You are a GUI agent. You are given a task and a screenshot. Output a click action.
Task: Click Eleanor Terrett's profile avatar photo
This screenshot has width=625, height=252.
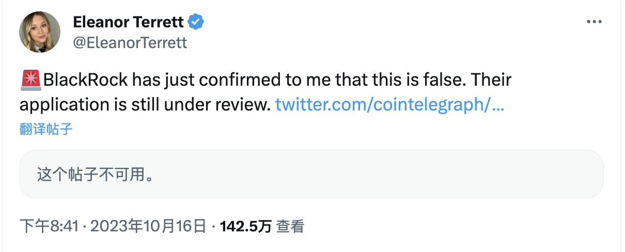(40, 32)
